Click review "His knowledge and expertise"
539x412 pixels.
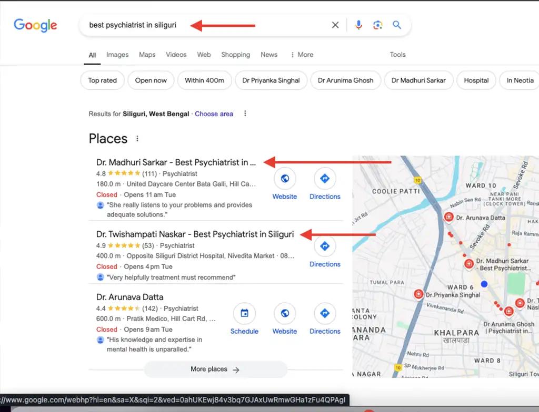[154, 344]
